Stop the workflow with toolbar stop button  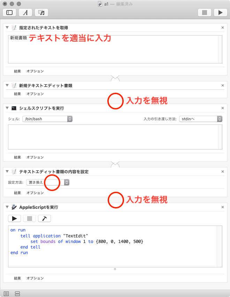click(205, 13)
